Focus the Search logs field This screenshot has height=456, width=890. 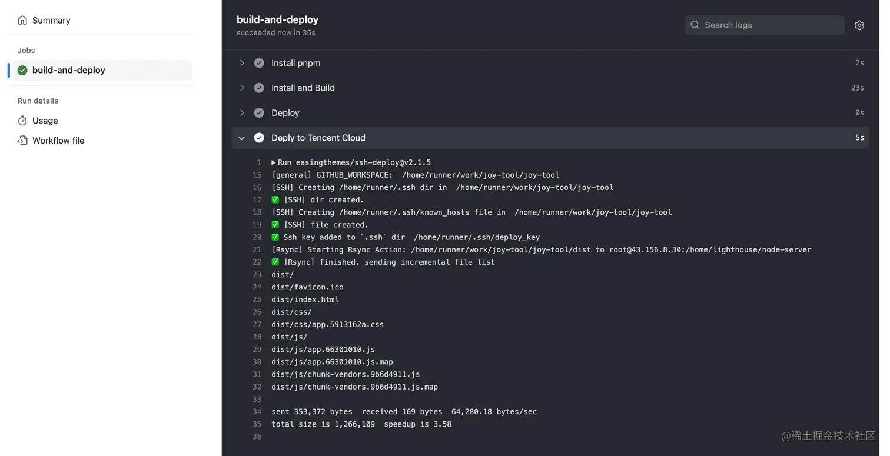(x=771, y=25)
